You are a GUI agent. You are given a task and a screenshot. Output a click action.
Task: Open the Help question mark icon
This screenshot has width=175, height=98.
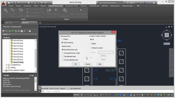tap(154, 3)
